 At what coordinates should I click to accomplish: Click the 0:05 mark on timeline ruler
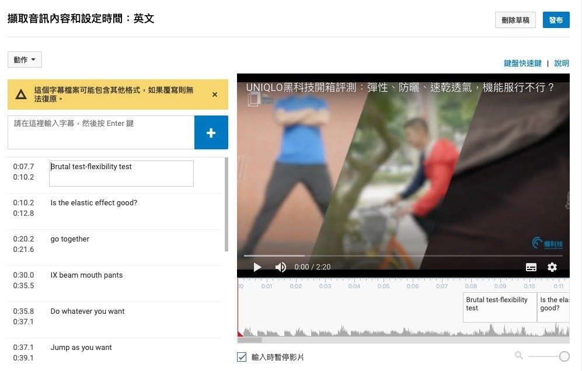click(x=384, y=286)
